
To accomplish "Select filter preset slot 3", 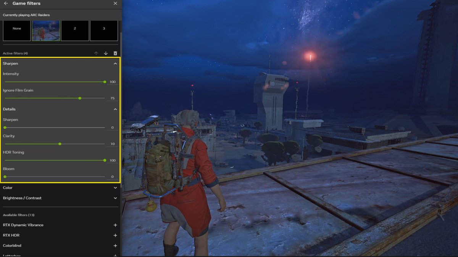I will click(104, 30).
